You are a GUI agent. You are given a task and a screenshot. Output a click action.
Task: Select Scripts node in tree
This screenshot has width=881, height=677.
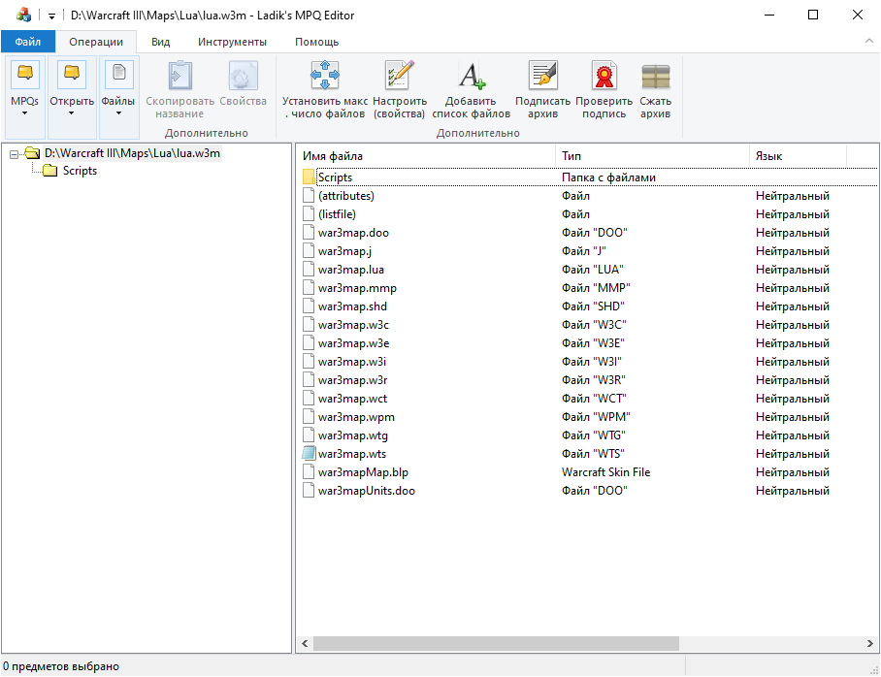pyautogui.click(x=80, y=171)
